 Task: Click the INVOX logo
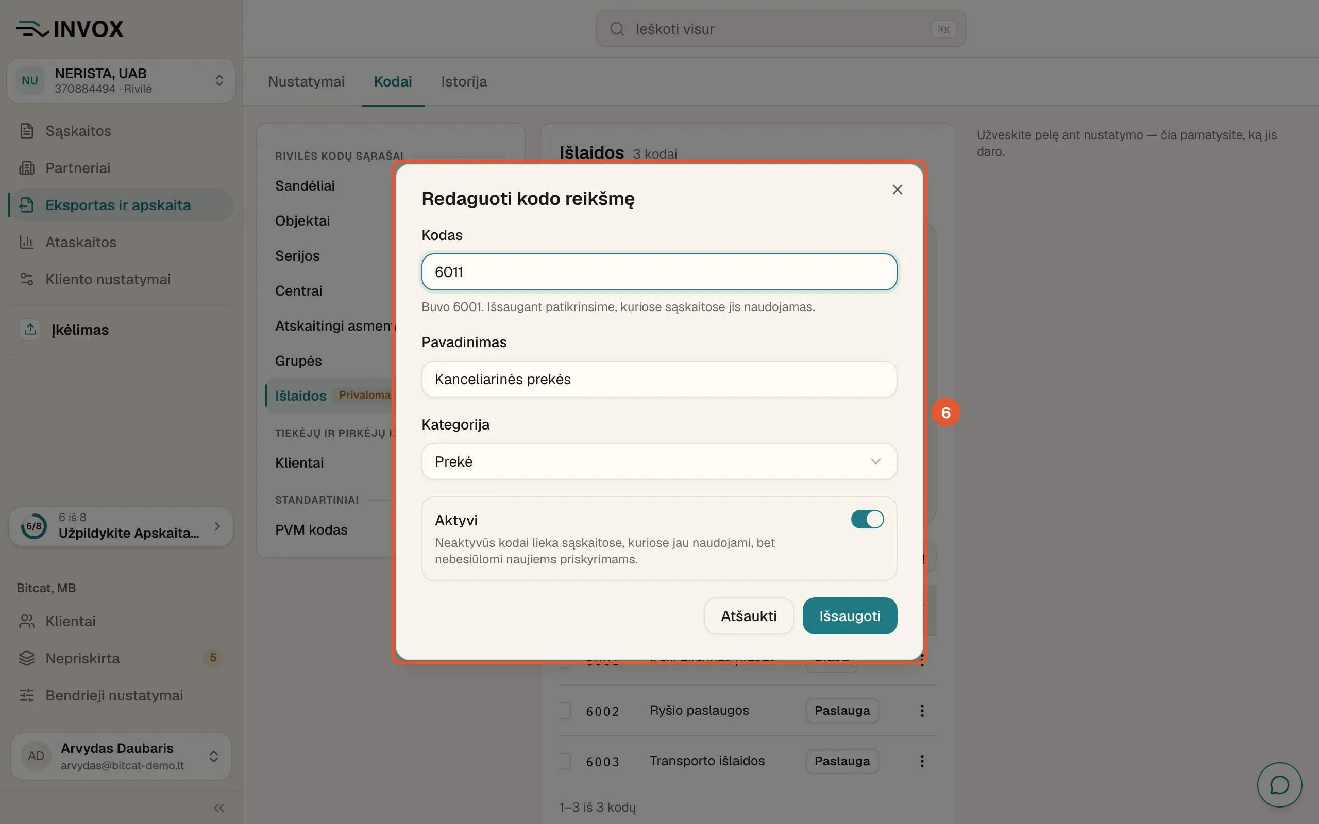click(70, 29)
